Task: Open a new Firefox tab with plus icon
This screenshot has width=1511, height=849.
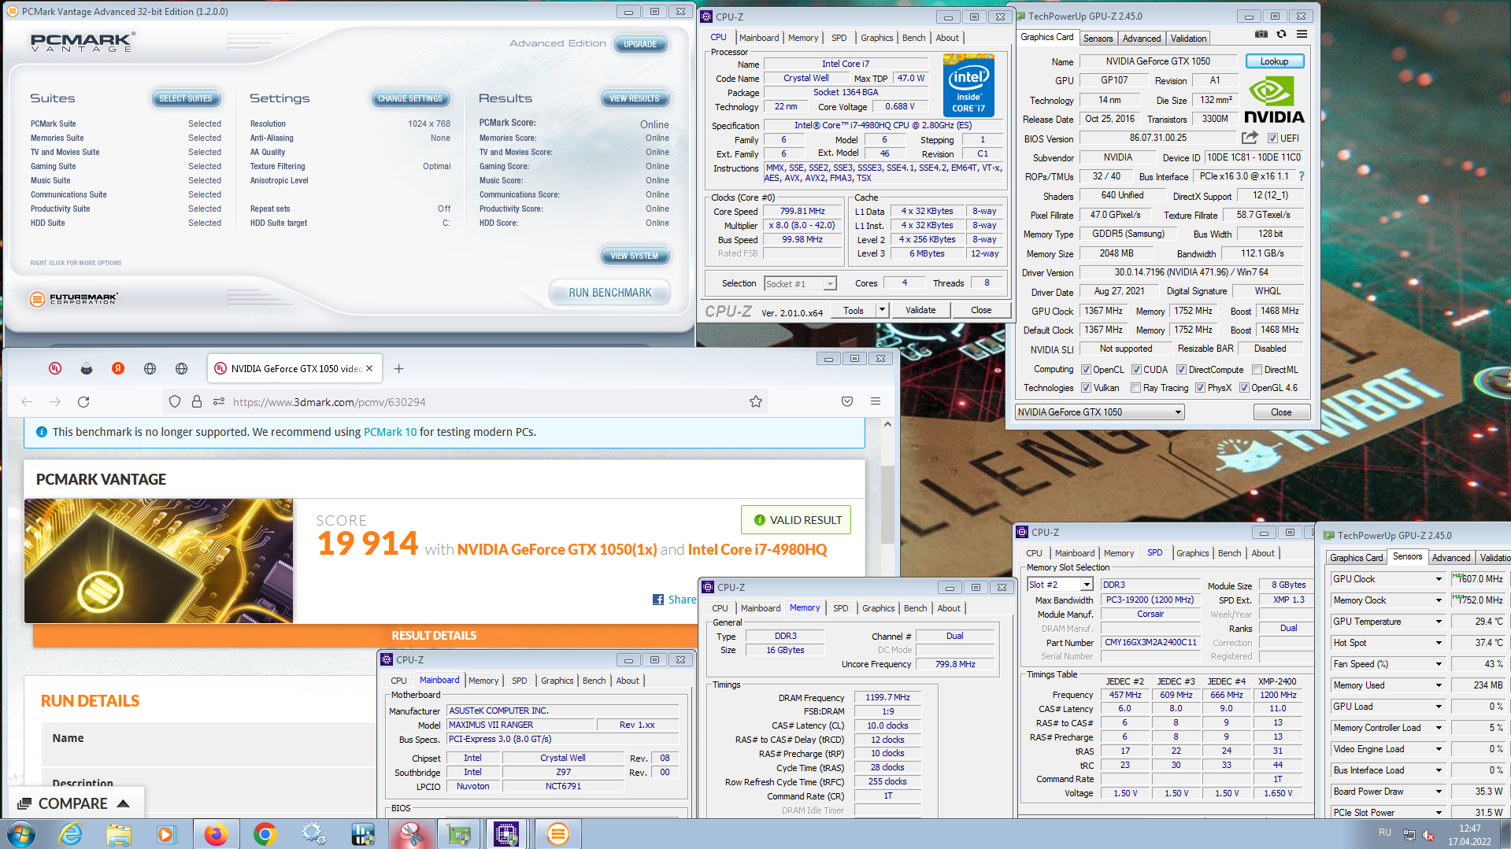Action: click(399, 368)
